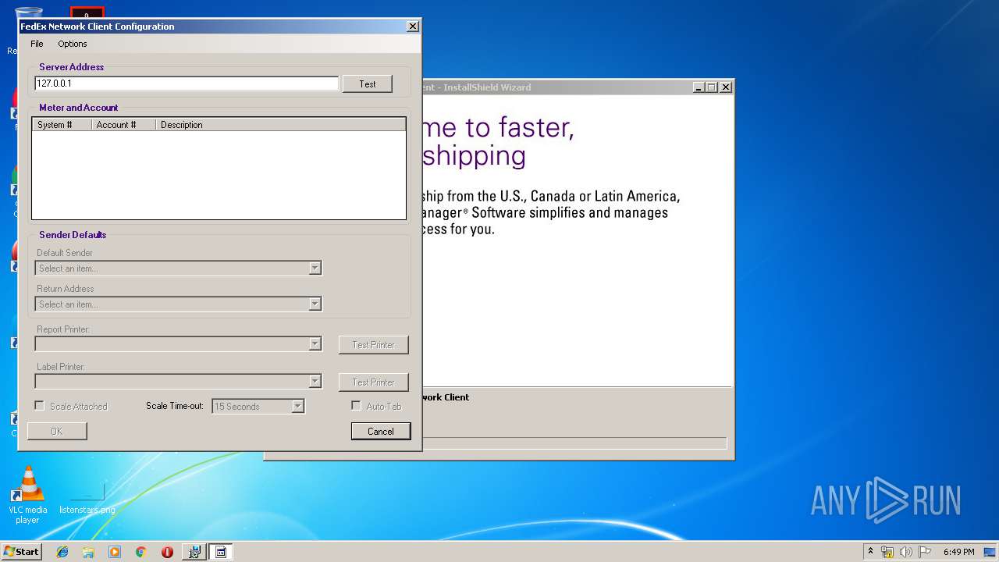Click the System # column header
The width and height of the screenshot is (999, 562).
coord(62,125)
